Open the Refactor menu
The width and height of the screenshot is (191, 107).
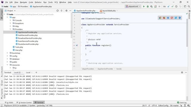coord(38,2)
